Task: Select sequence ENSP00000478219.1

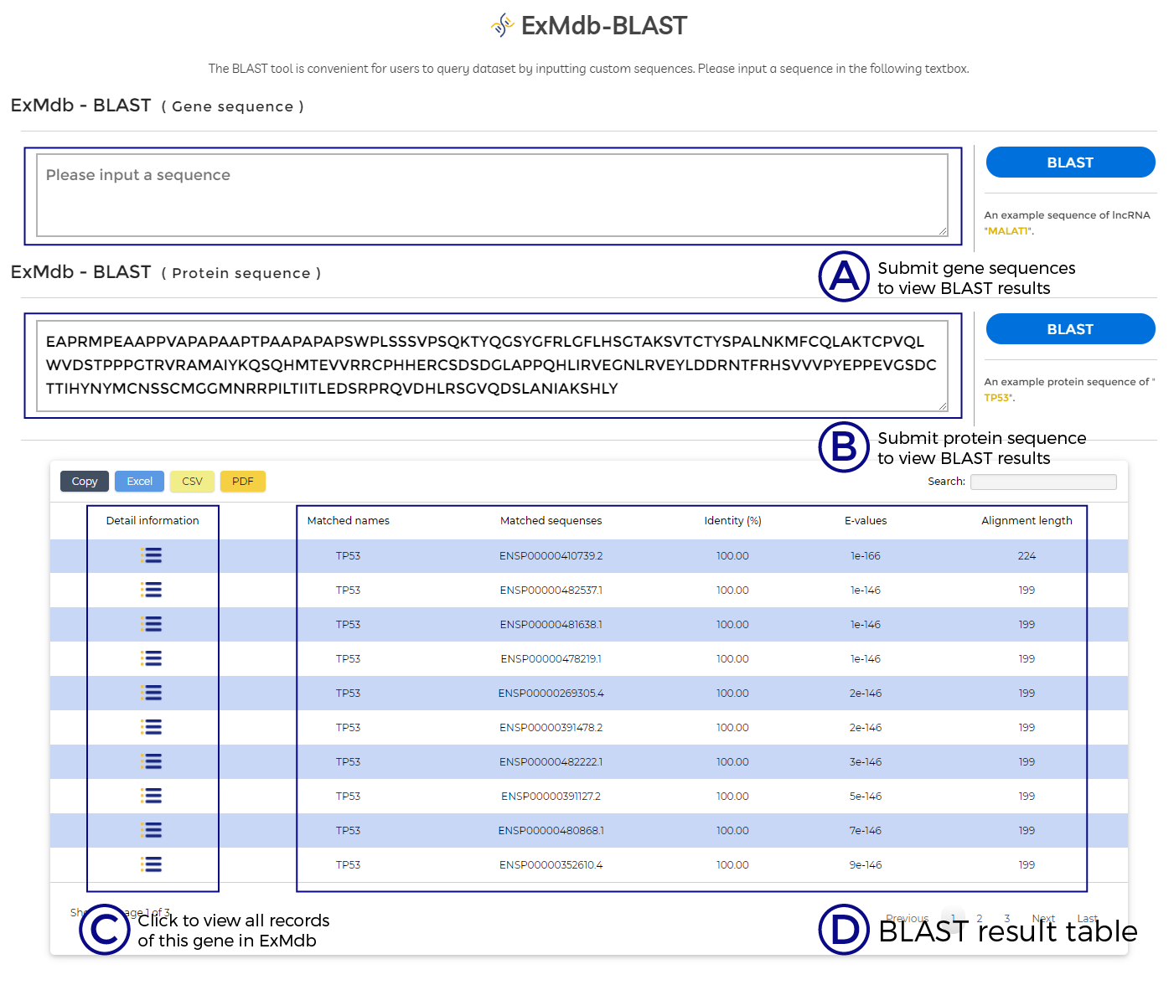Action: pyautogui.click(x=551, y=659)
